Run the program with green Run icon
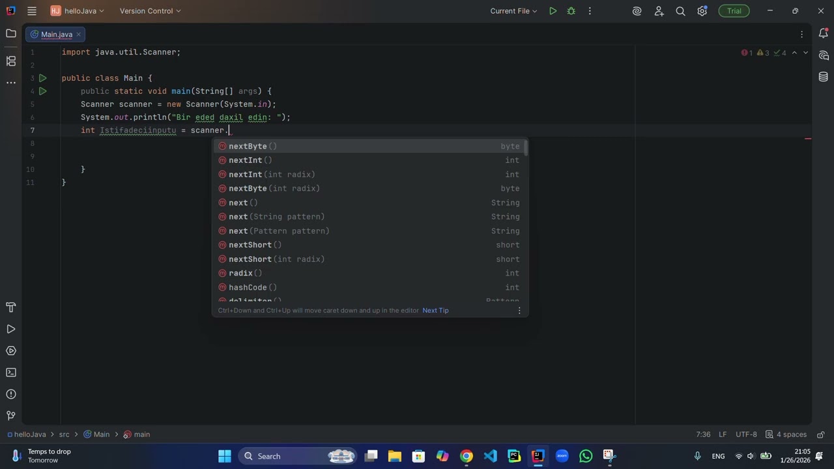This screenshot has width=834, height=469. point(553,11)
